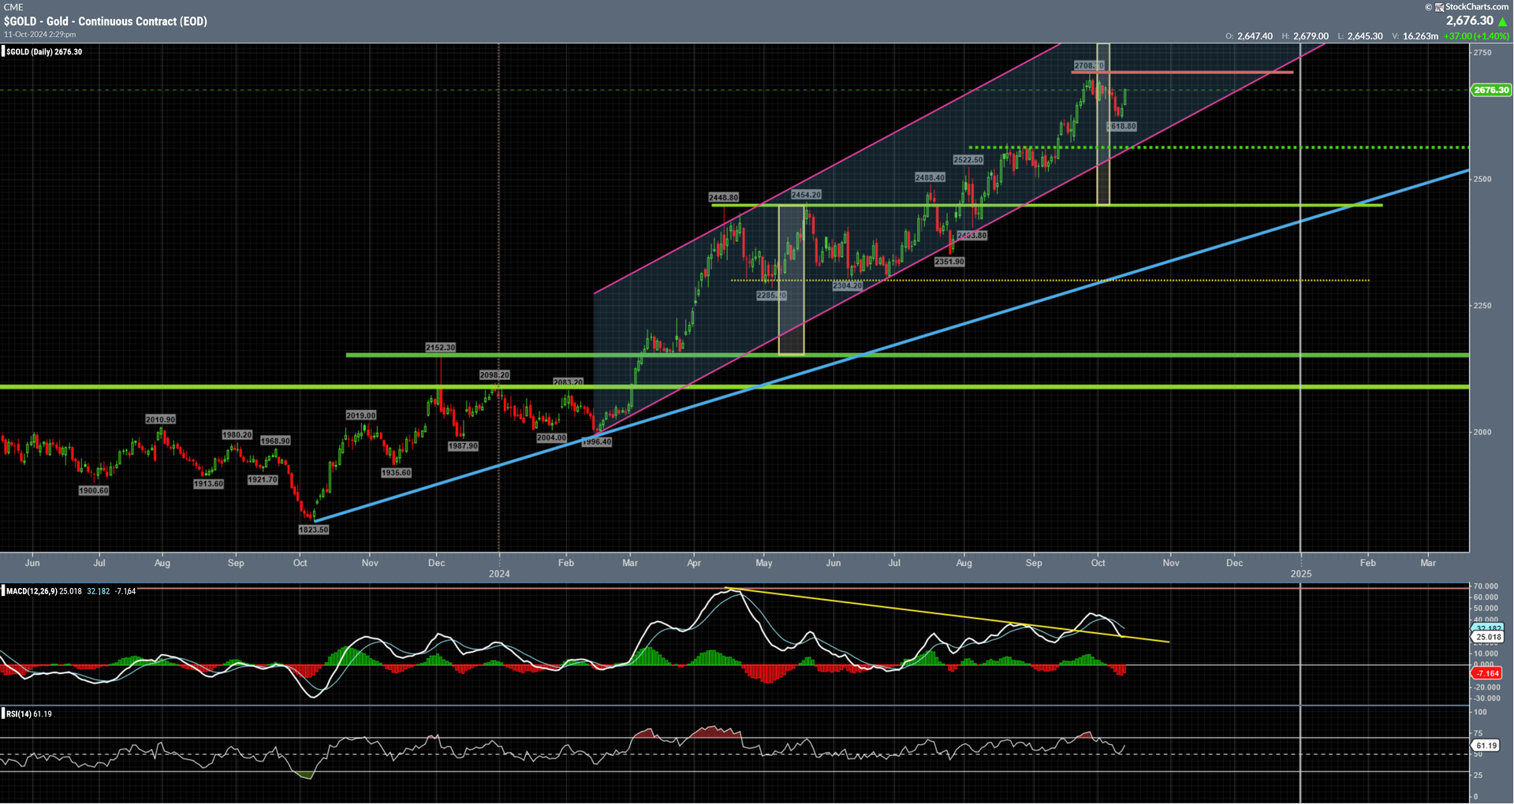This screenshot has height=804, width=1514.
Task: Click the 2004.00 low label
Action: 551,437
